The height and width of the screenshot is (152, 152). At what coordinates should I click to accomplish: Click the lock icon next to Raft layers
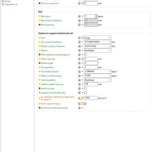79,16
